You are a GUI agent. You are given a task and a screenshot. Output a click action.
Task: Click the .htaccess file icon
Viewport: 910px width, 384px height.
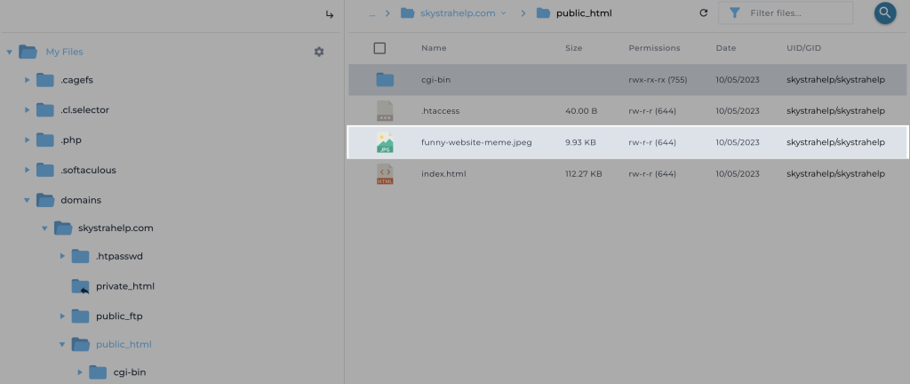click(385, 111)
